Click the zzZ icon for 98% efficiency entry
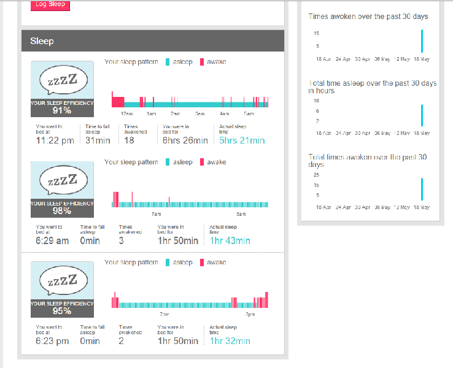The width and height of the screenshot is (453, 368). (62, 180)
